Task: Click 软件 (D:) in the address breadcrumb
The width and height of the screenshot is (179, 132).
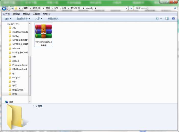Action: tap(37, 8)
